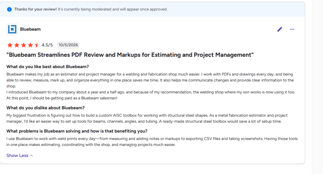Click the review title about Streamlines PDF Review
Viewport: 323px width, 174px height.
[130, 55]
